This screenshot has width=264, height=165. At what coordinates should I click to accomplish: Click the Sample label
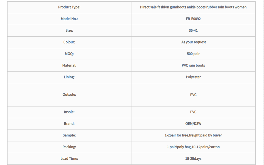tap(69, 135)
